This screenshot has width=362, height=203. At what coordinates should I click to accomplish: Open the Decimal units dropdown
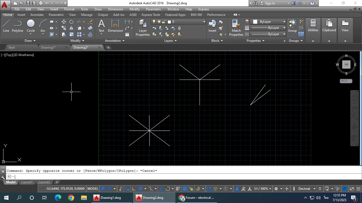[307, 189]
